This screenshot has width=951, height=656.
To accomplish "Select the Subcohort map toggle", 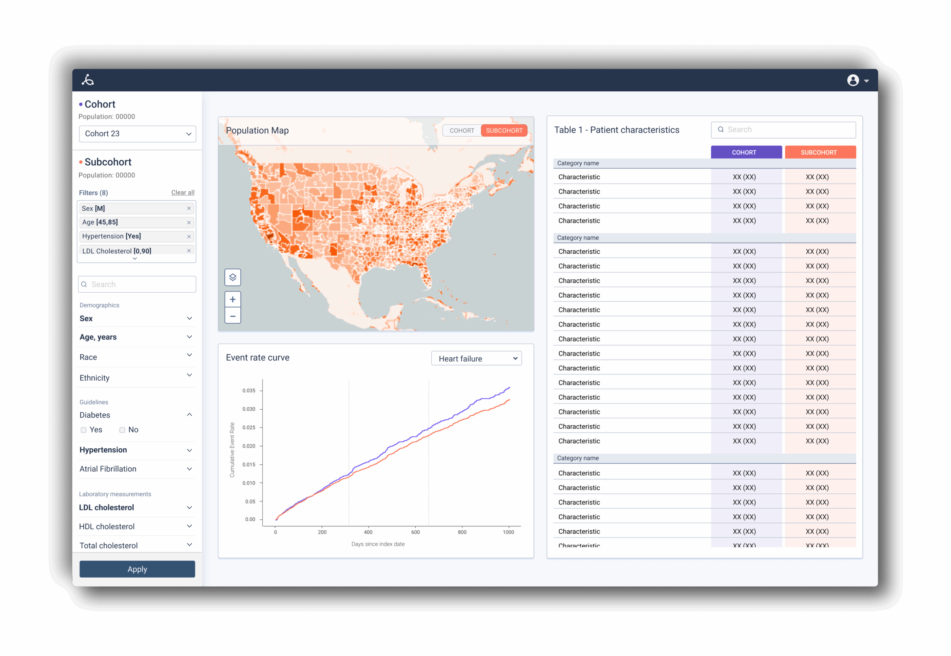I will click(x=504, y=131).
